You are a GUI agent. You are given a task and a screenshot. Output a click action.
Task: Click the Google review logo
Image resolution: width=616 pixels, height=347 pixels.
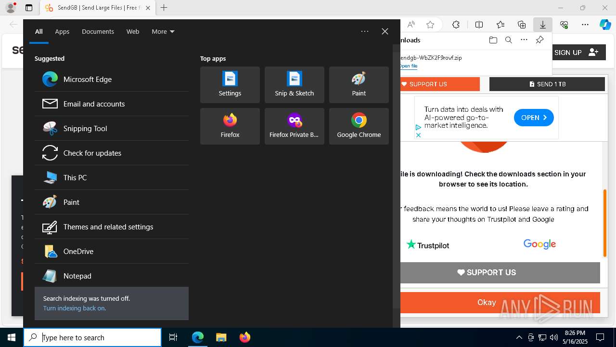coord(539,244)
